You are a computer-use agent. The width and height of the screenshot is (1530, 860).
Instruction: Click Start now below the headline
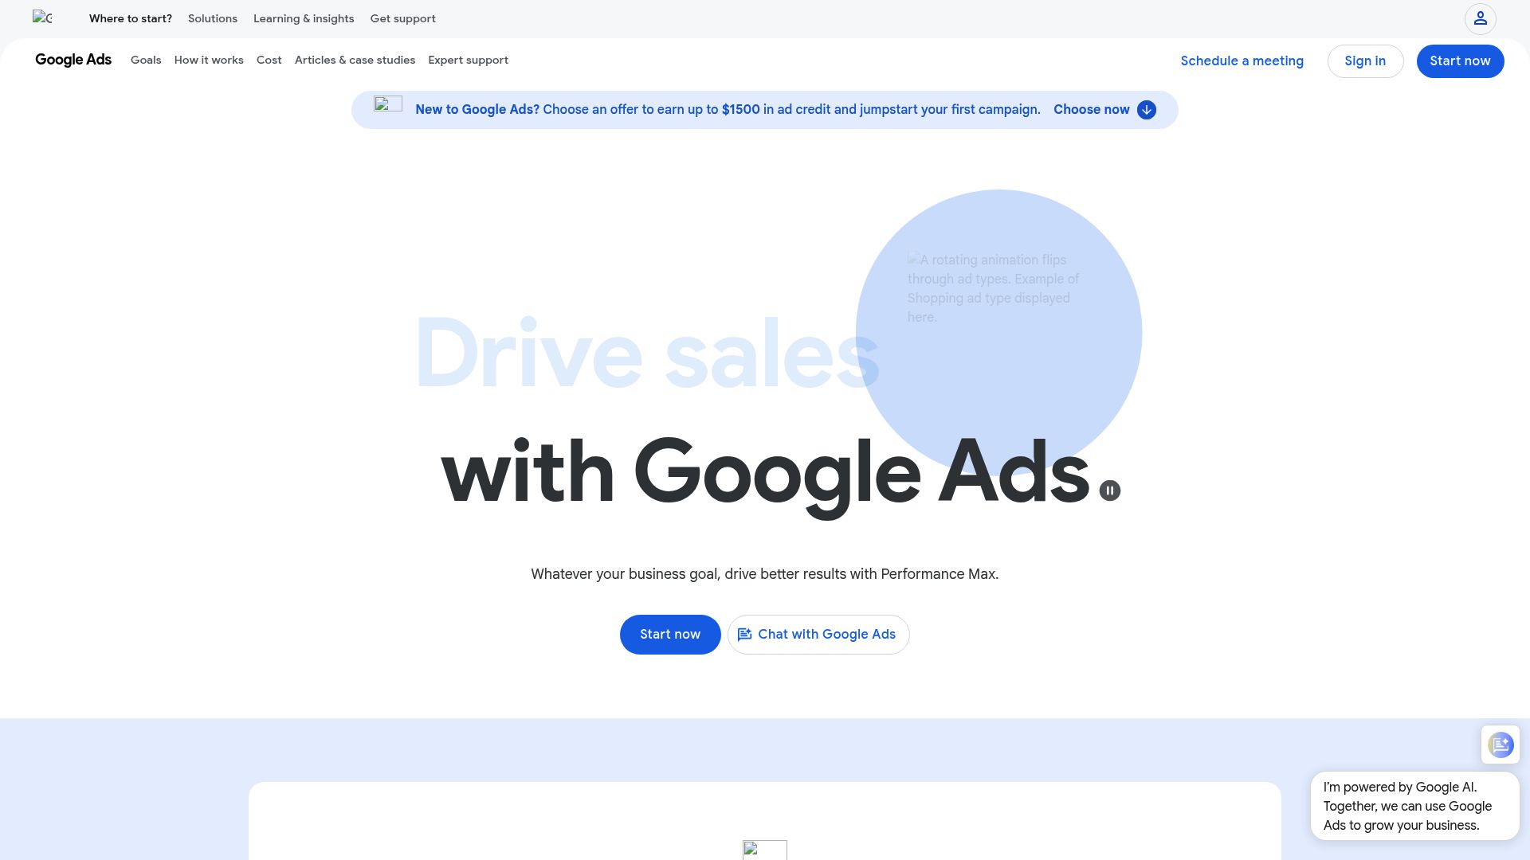pos(670,635)
